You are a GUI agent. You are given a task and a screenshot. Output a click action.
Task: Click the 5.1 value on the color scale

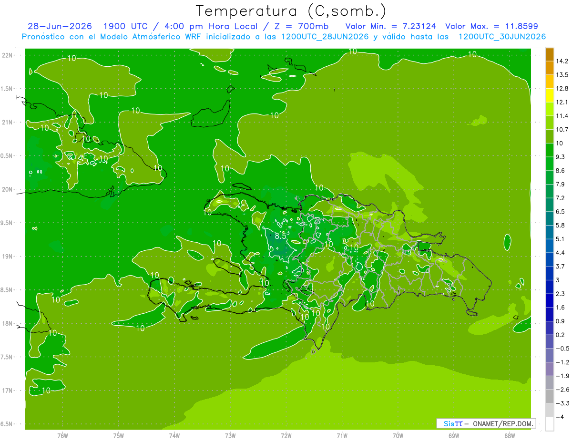(560, 239)
